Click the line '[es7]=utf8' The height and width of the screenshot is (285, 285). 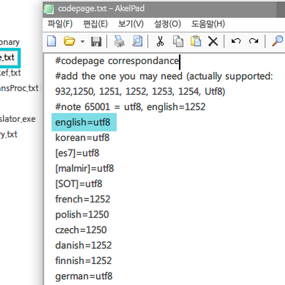pos(77,153)
